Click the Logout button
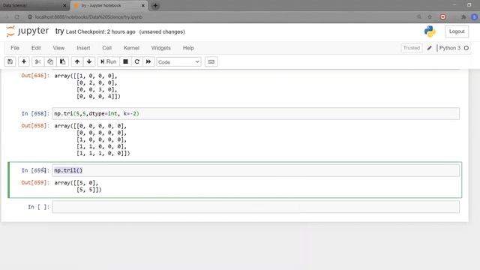 (457, 31)
